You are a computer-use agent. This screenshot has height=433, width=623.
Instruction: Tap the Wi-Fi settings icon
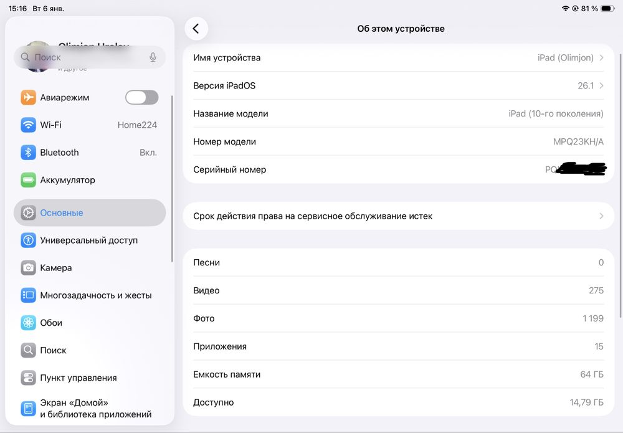click(28, 125)
